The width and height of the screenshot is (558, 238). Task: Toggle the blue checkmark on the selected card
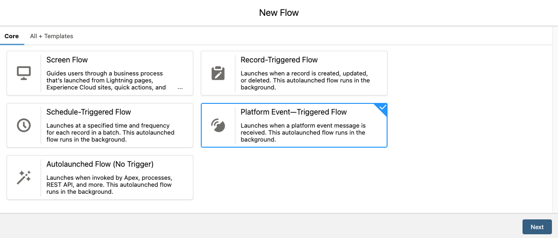pyautogui.click(x=382, y=108)
